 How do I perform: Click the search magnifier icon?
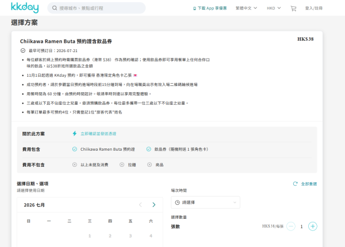click(55, 8)
